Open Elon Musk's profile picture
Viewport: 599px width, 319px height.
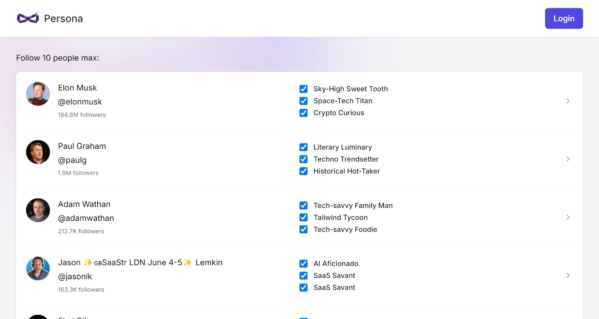coord(38,94)
